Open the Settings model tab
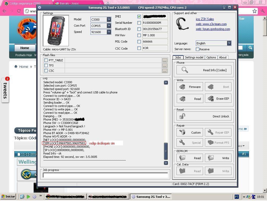Screen dimensions: 267x203 (194, 57)
